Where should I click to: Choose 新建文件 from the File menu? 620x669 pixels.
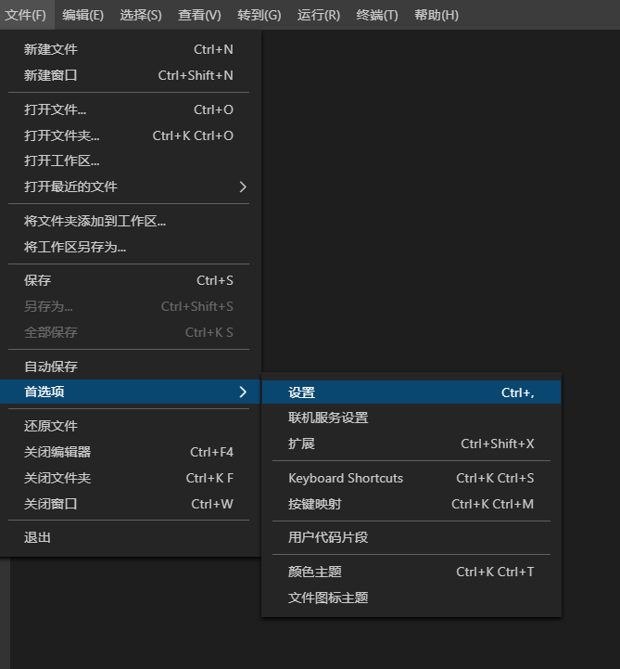129,49
